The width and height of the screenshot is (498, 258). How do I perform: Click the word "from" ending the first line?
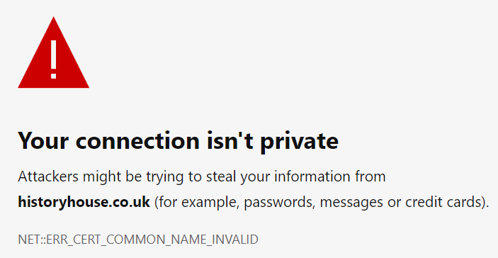tap(371, 176)
